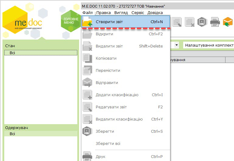Expand the dropdown arrow beside Налаштування комплектів
The height and width of the screenshot is (161, 234).
click(176, 45)
